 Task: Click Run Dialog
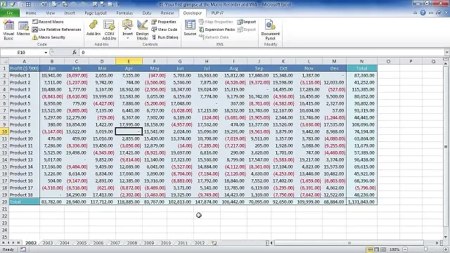[x=165, y=37]
